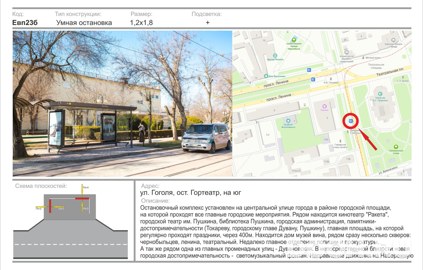Click the left advertising panel on the bus shelter
Image resolution: width=423 pixels, height=270 pixels.
[56, 128]
